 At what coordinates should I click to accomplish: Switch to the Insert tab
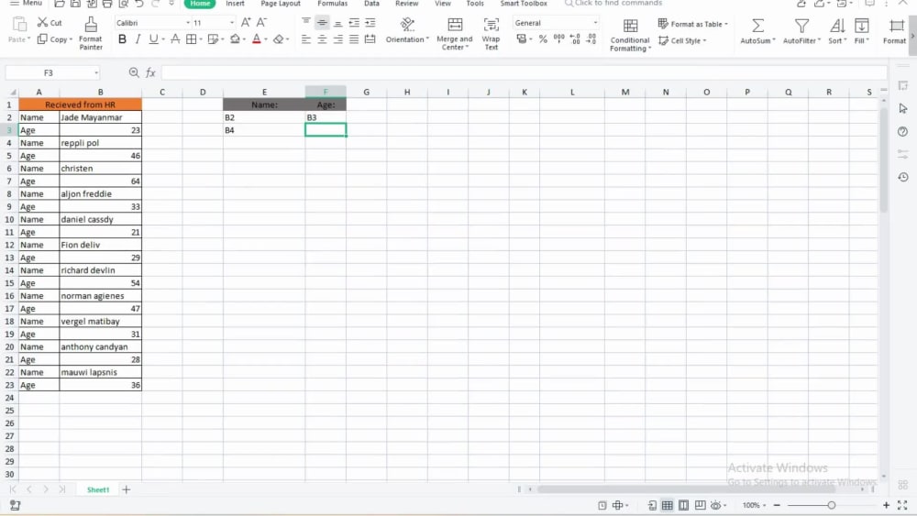click(235, 4)
